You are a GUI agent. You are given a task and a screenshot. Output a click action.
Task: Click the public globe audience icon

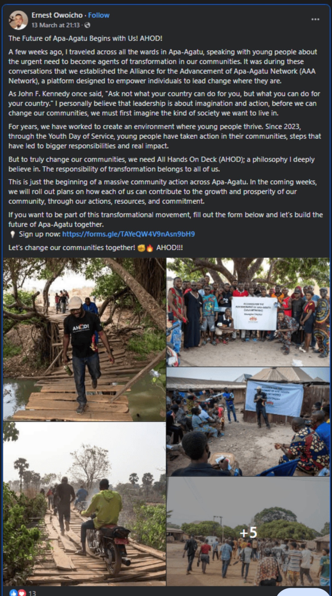[87, 25]
